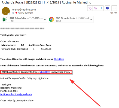Select the Manufacturer column header

tap(9, 45)
